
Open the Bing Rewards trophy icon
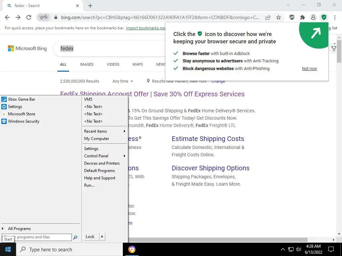(x=334, y=48)
